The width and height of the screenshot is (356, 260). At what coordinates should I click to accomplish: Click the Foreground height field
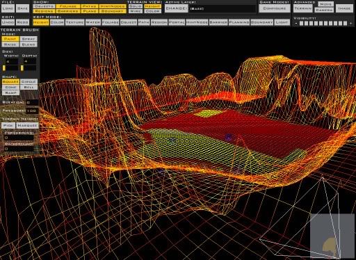(19, 138)
